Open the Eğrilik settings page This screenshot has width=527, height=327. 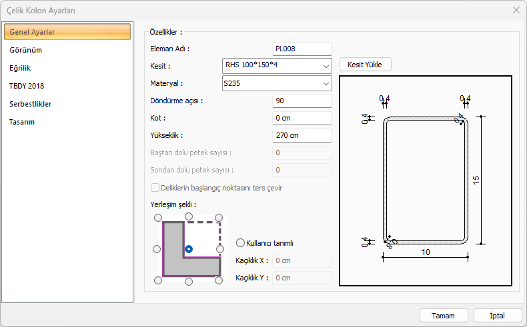tap(20, 68)
